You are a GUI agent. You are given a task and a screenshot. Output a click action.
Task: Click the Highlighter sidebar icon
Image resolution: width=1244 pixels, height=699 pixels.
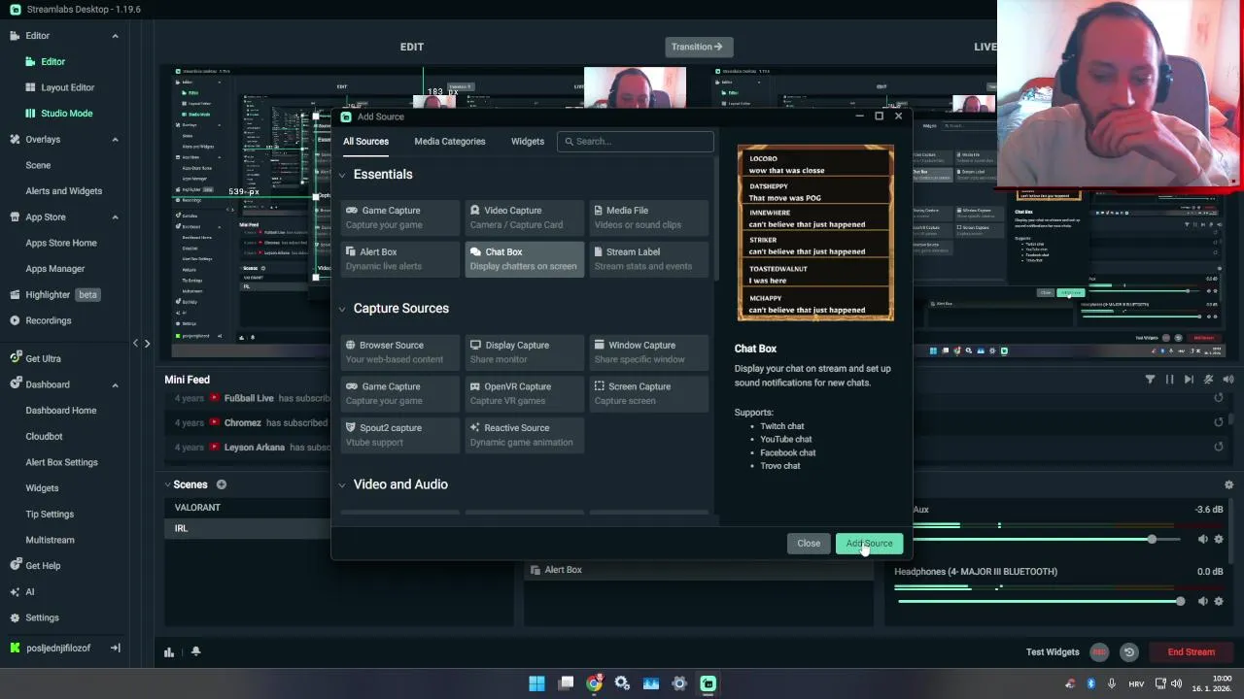click(x=15, y=294)
